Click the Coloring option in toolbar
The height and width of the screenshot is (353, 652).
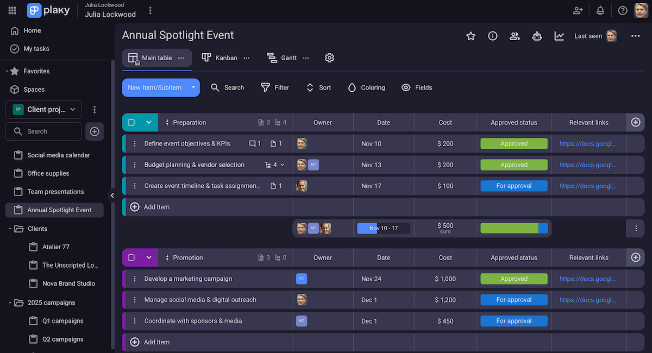(366, 87)
